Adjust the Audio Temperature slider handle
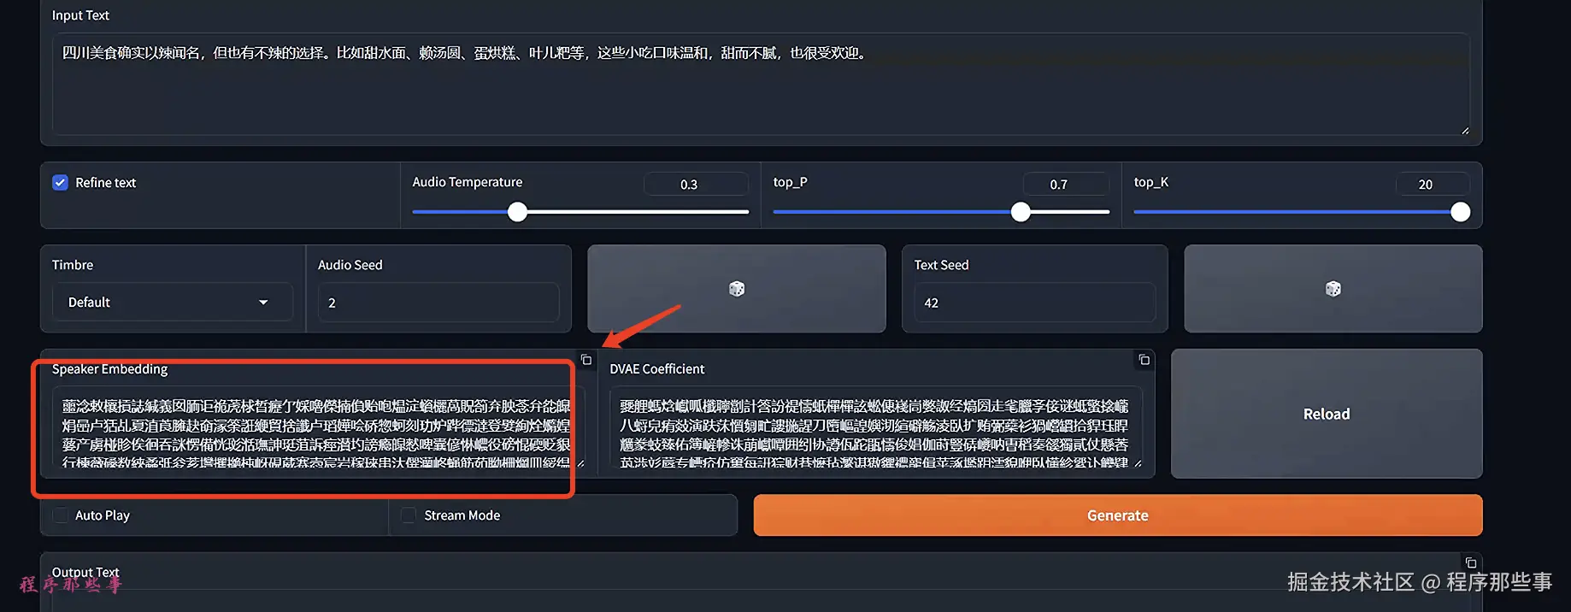 click(x=518, y=212)
